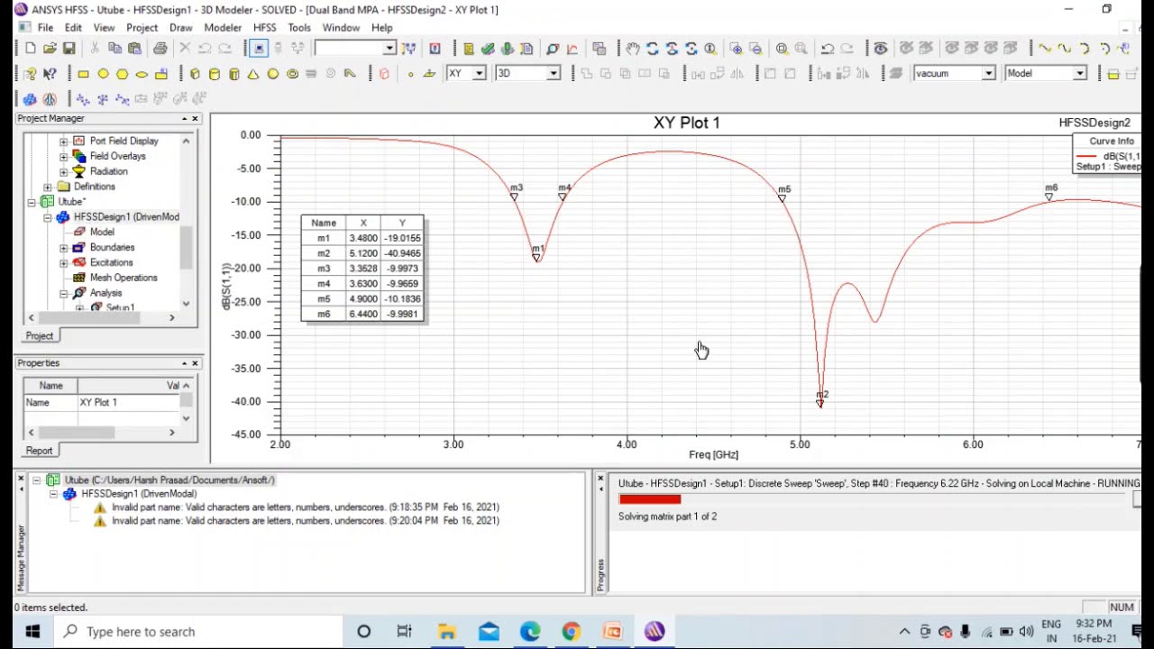Open the Draw menu
This screenshot has height=649, width=1154.
point(180,28)
